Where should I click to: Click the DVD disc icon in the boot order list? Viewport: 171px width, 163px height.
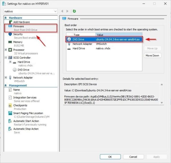69,39
